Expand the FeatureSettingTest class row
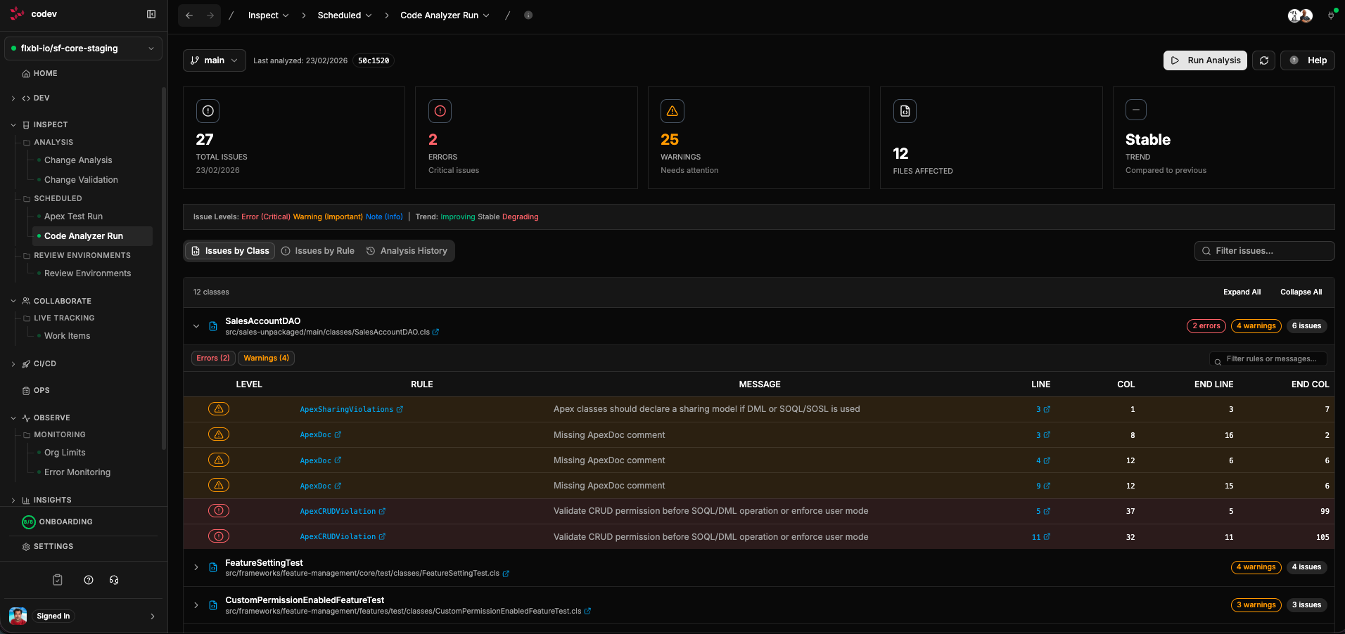This screenshot has width=1345, height=634. tap(196, 567)
